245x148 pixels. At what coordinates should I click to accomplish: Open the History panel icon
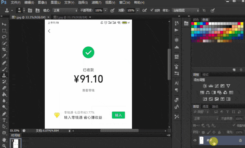(176, 23)
